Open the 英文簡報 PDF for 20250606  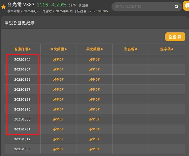94,149
